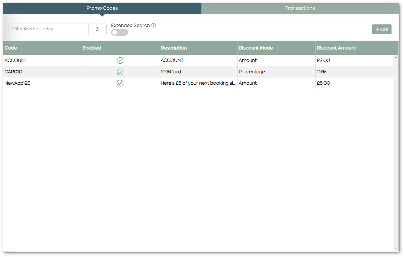Click the enabled checkmark for ACCOUNT
The height and width of the screenshot is (257, 404).
pyautogui.click(x=120, y=60)
